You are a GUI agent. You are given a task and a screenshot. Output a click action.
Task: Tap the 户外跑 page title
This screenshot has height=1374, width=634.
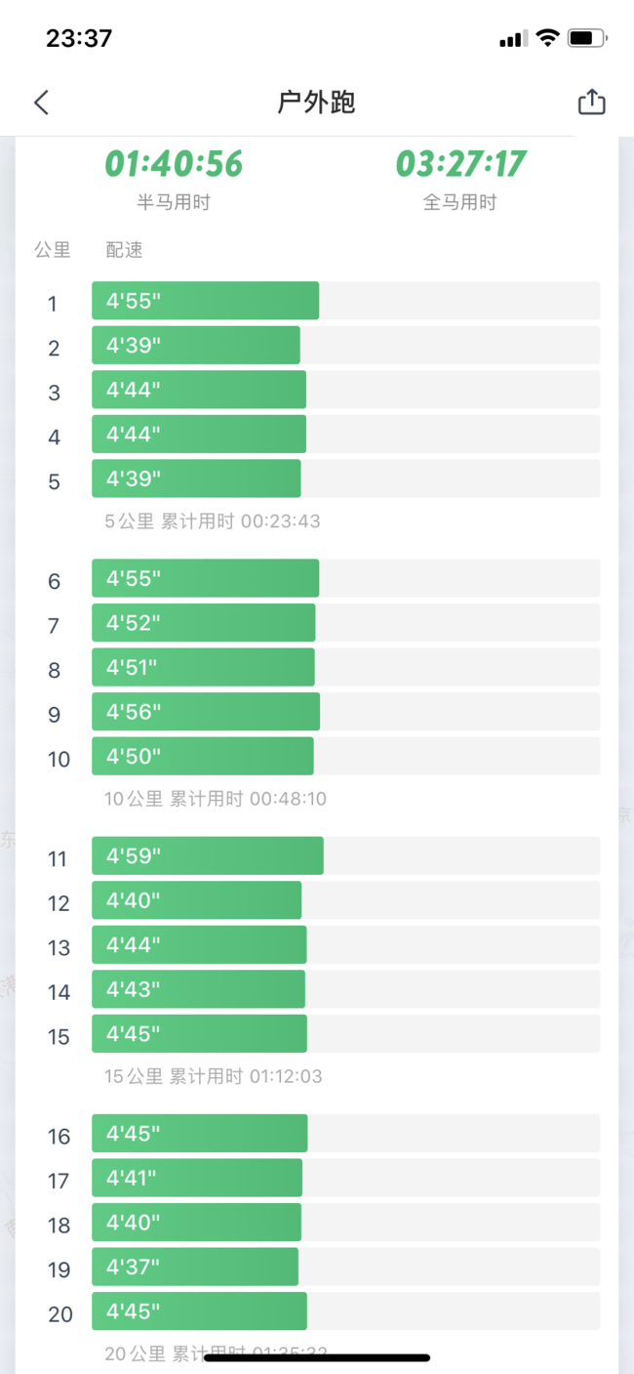tap(316, 103)
